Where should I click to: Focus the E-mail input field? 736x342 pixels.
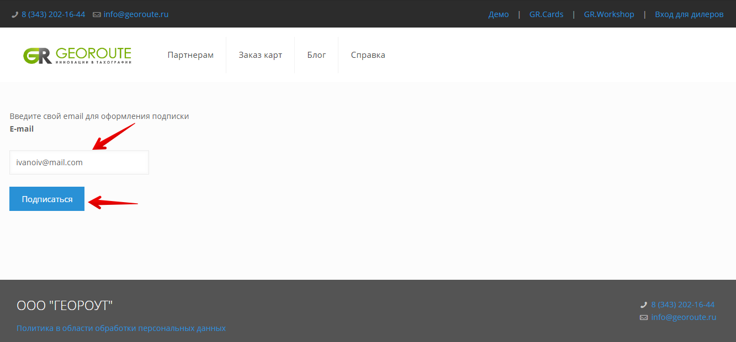[79, 162]
